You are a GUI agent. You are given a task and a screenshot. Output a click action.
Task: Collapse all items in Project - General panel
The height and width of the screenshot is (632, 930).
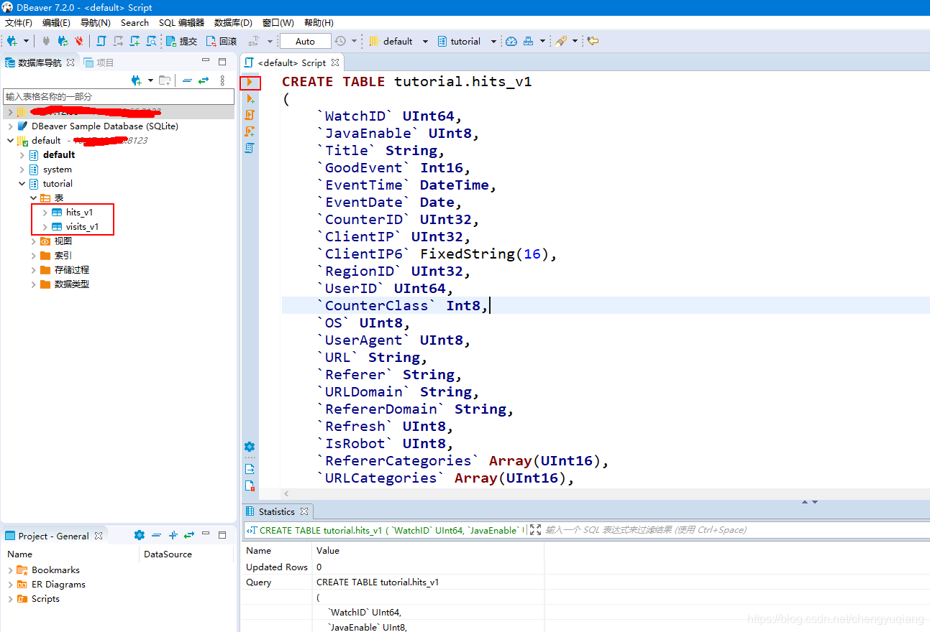tap(157, 535)
